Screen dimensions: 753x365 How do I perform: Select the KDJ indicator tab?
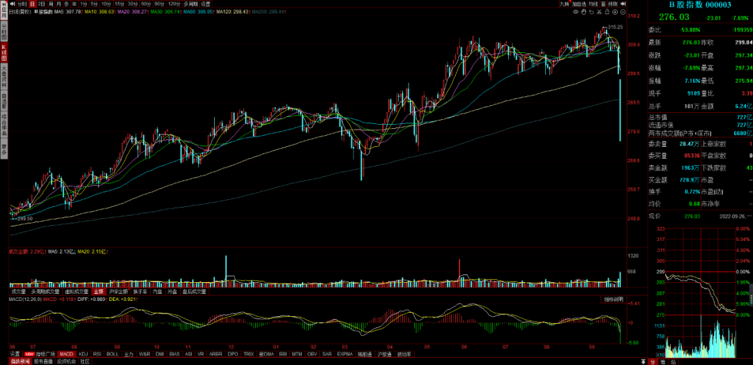(x=84, y=354)
